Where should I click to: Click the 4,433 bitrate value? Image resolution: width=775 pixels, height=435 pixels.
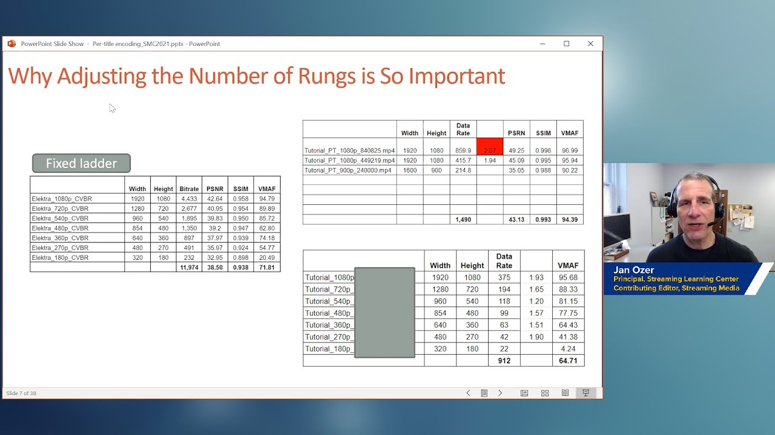click(189, 199)
